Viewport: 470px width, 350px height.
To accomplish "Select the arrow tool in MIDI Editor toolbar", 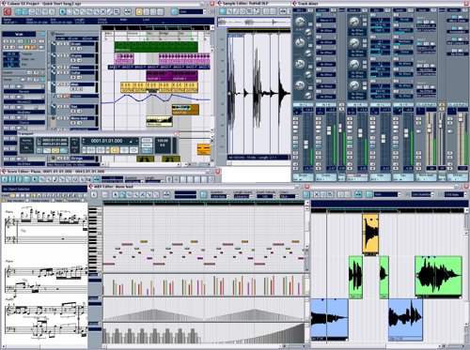I will click(116, 194).
